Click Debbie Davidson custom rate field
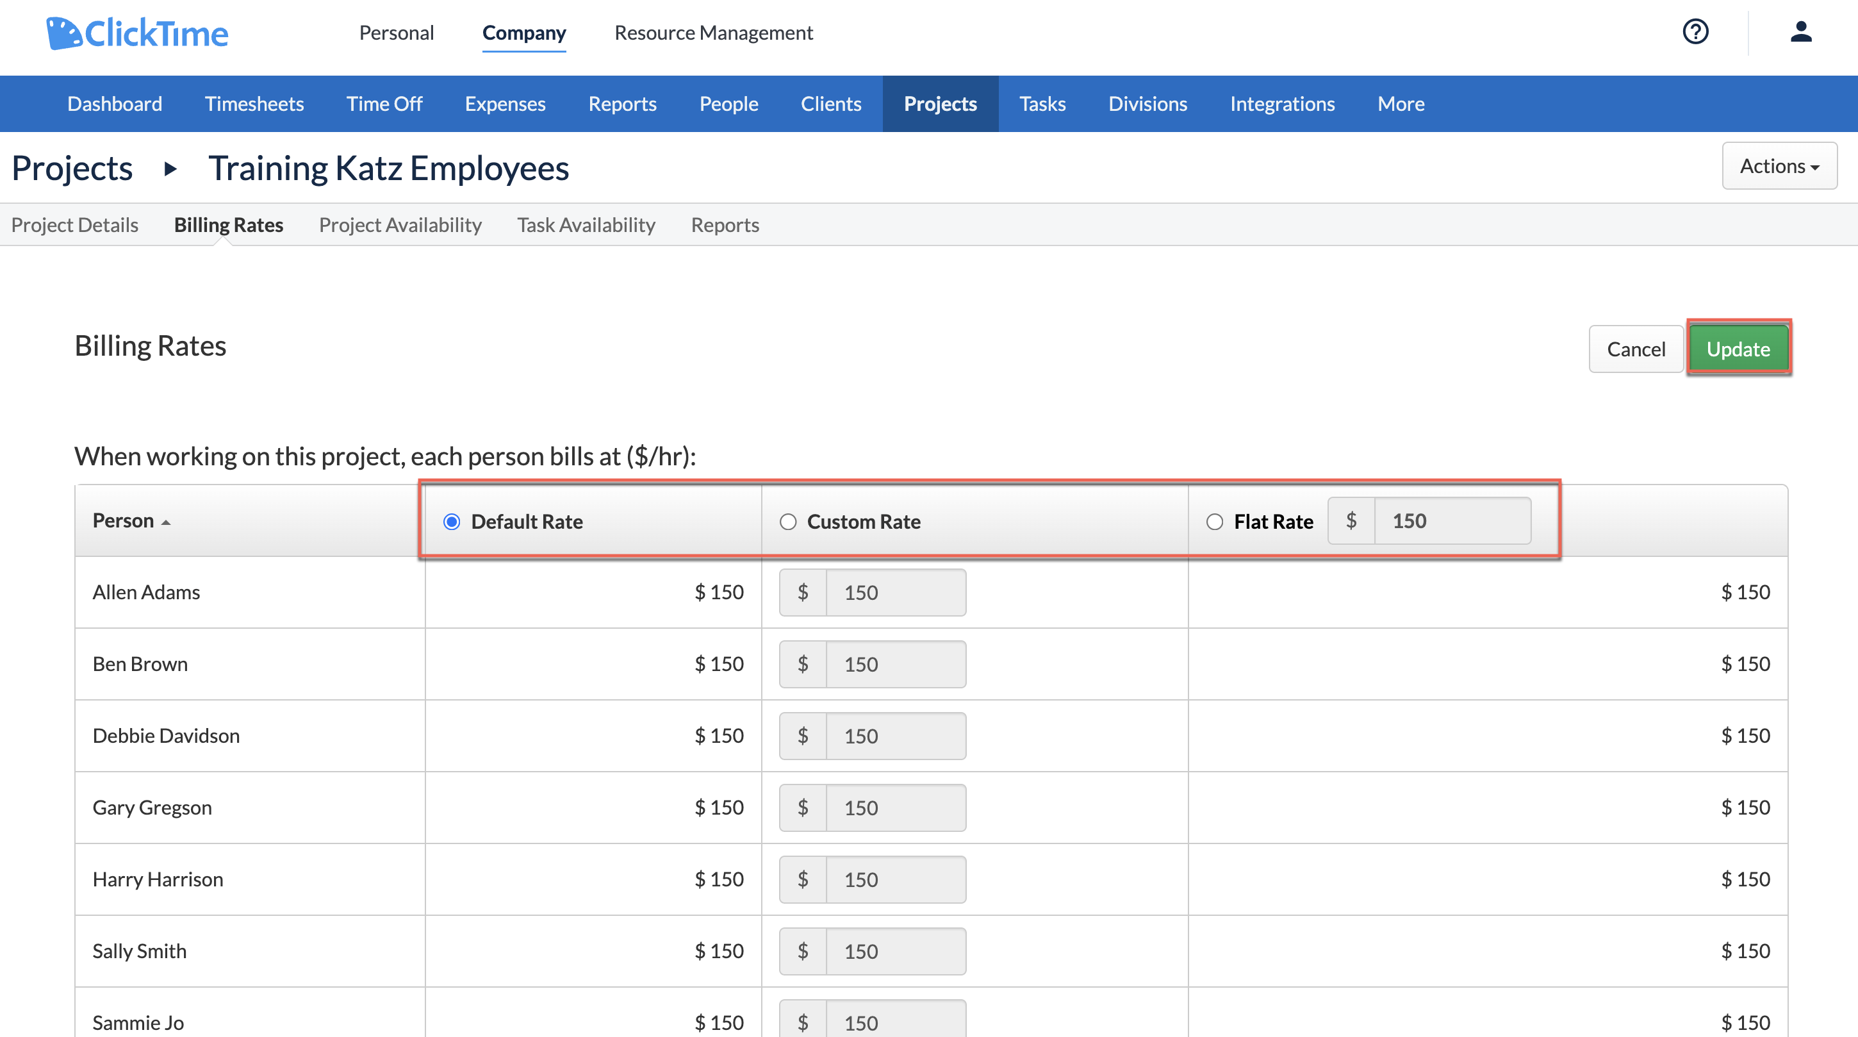The height and width of the screenshot is (1037, 1858). (895, 736)
